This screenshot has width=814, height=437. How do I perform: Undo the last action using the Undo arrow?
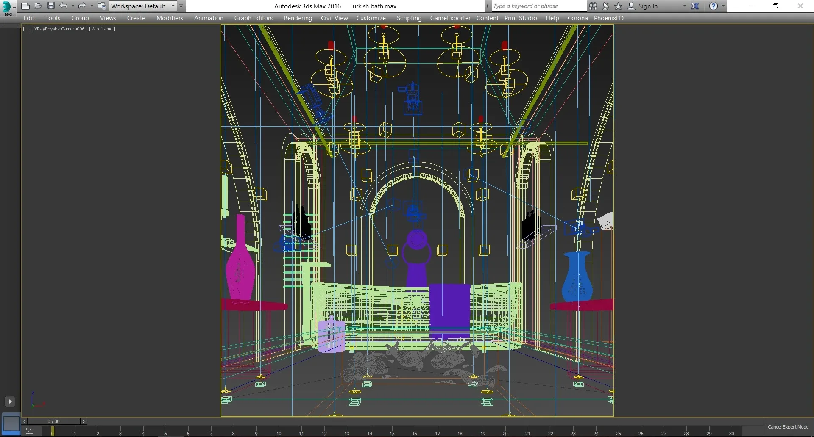(64, 6)
